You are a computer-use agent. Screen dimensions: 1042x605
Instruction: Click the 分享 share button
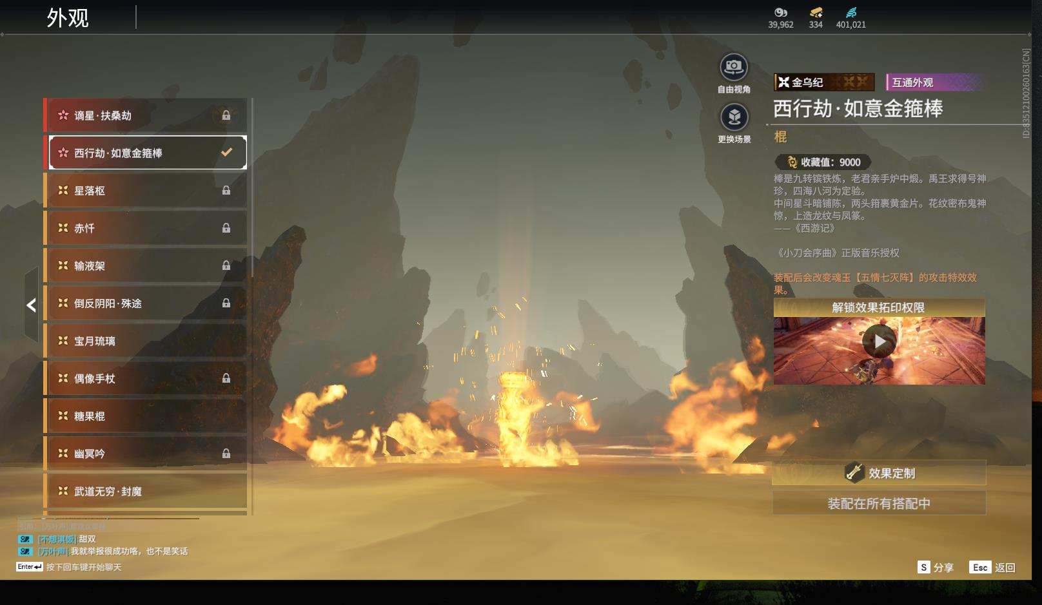point(936,567)
